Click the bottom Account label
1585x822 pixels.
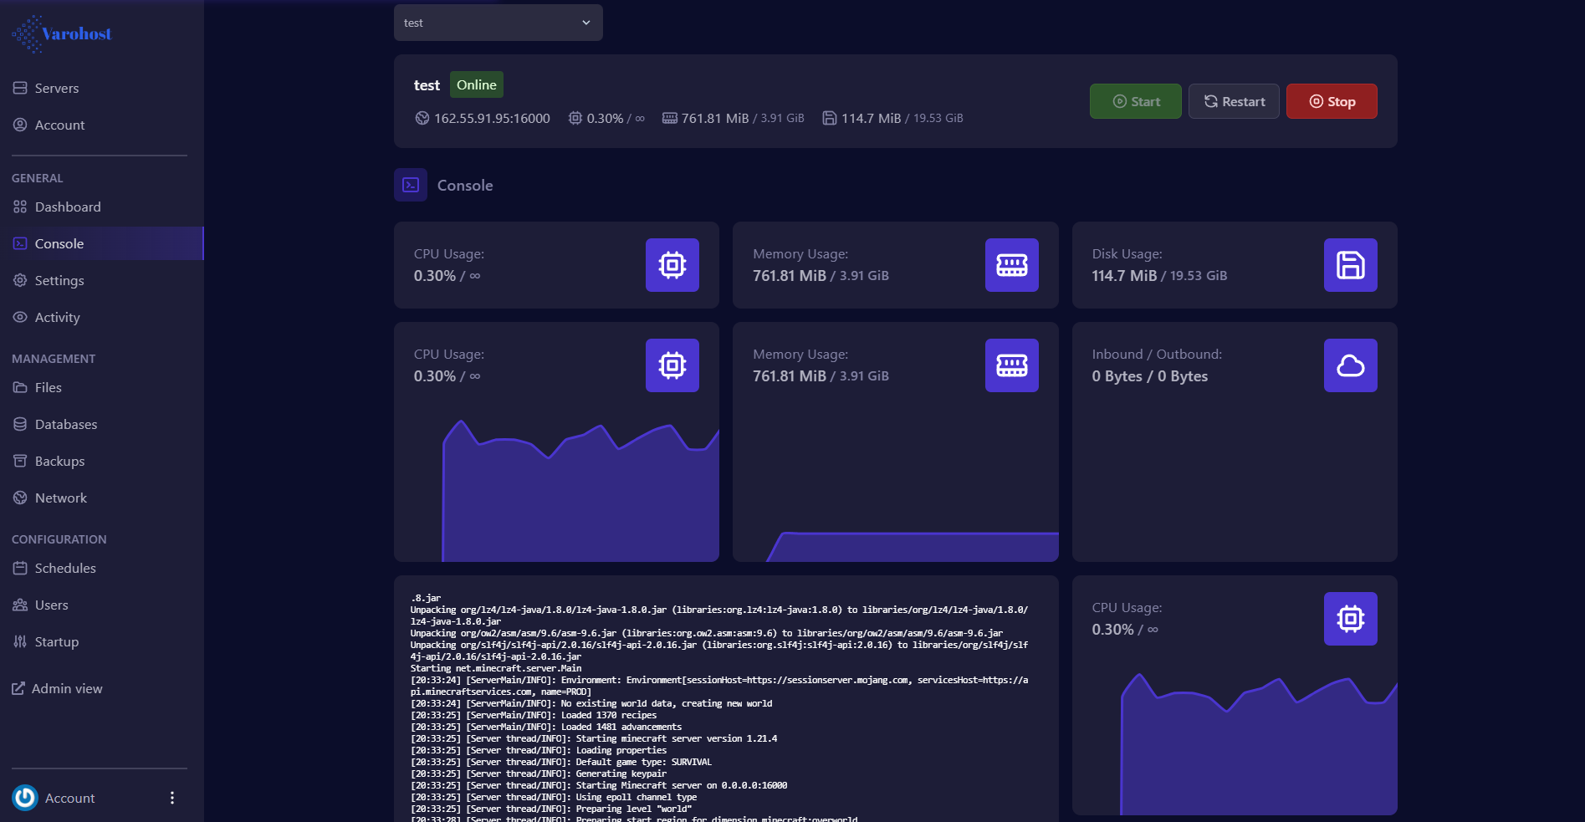point(70,798)
